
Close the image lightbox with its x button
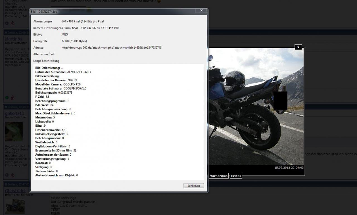point(298,47)
